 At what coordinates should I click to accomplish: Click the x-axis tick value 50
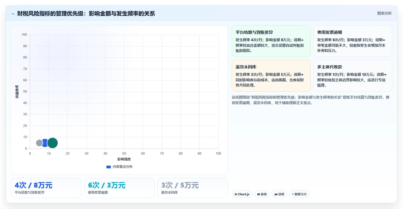124,154
